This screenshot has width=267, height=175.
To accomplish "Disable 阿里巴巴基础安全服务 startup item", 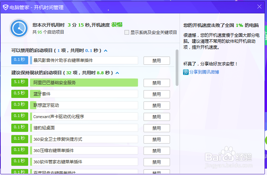I will pos(157,83).
